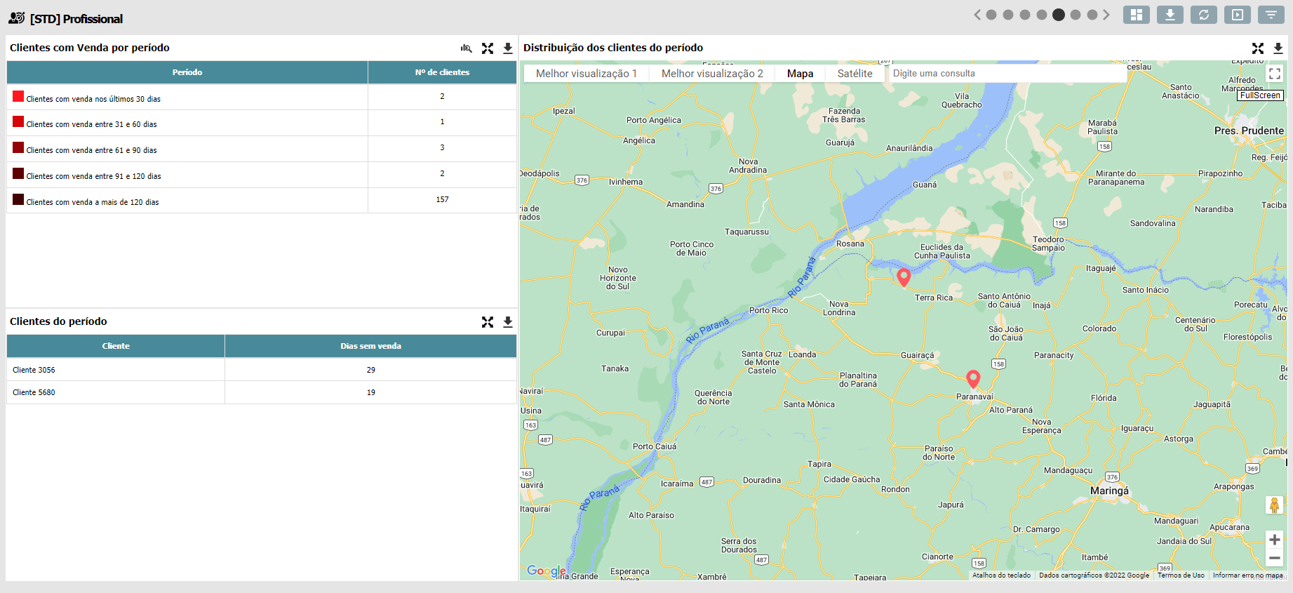1293x593 pixels.
Task: Switch to Melhor visualização 2 tab
Action: (712, 74)
